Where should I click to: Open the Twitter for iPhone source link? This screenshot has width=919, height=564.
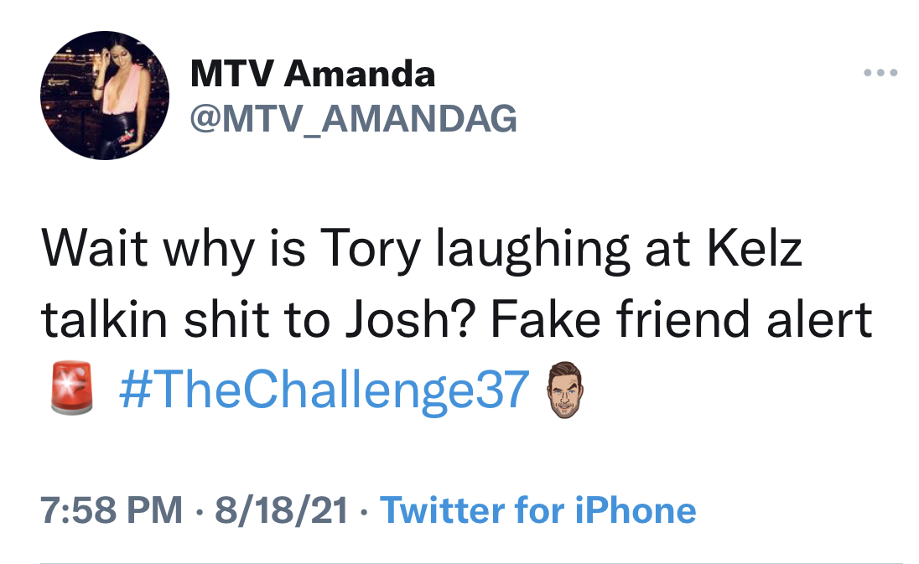[538, 510]
